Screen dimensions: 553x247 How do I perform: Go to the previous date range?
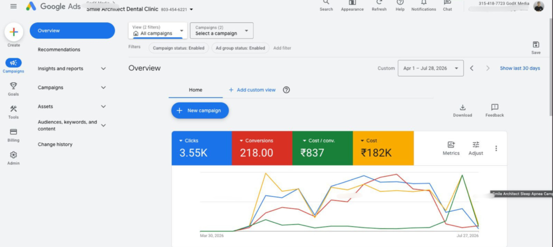(471, 68)
